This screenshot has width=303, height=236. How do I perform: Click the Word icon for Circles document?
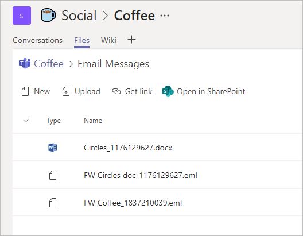[x=53, y=148]
